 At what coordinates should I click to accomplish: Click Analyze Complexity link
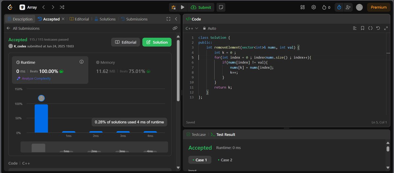coord(33,78)
